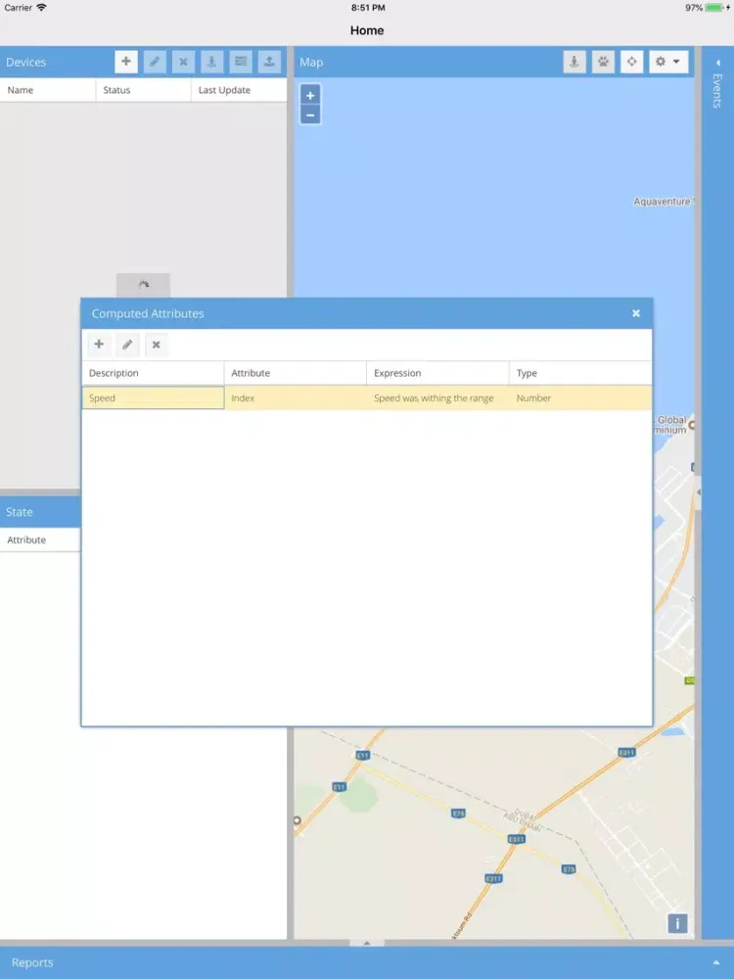The width and height of the screenshot is (734, 979).
Task: Expand the Events side panel
Action: (x=717, y=63)
